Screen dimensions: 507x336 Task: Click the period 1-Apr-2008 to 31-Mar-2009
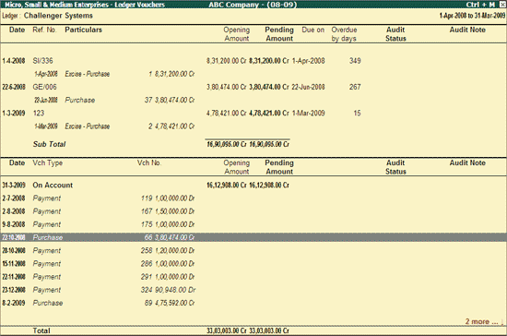[x=472, y=16]
